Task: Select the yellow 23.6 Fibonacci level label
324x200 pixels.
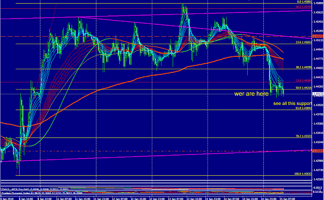Action: pos(304,42)
